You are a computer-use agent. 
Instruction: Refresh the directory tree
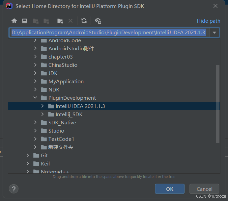(x=84, y=21)
